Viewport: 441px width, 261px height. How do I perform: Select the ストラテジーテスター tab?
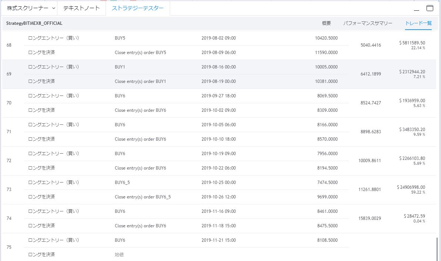click(137, 8)
